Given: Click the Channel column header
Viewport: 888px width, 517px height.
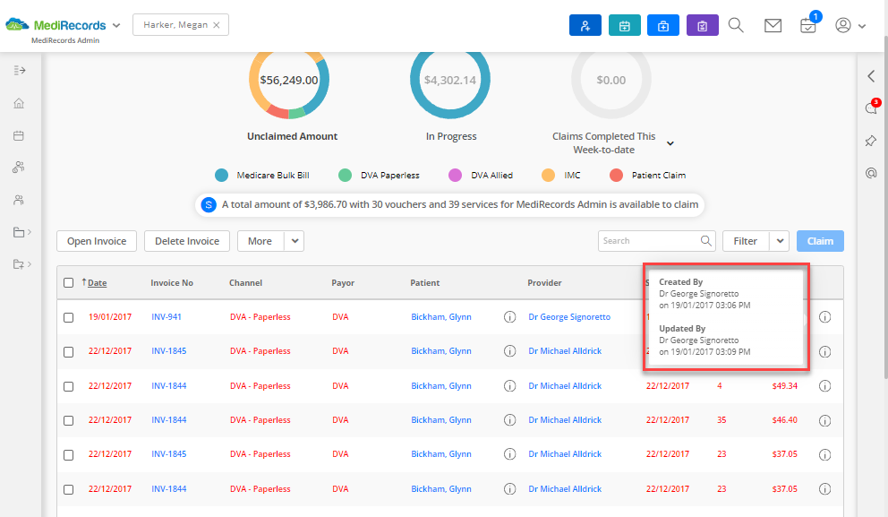Looking at the screenshot, I should (x=245, y=283).
